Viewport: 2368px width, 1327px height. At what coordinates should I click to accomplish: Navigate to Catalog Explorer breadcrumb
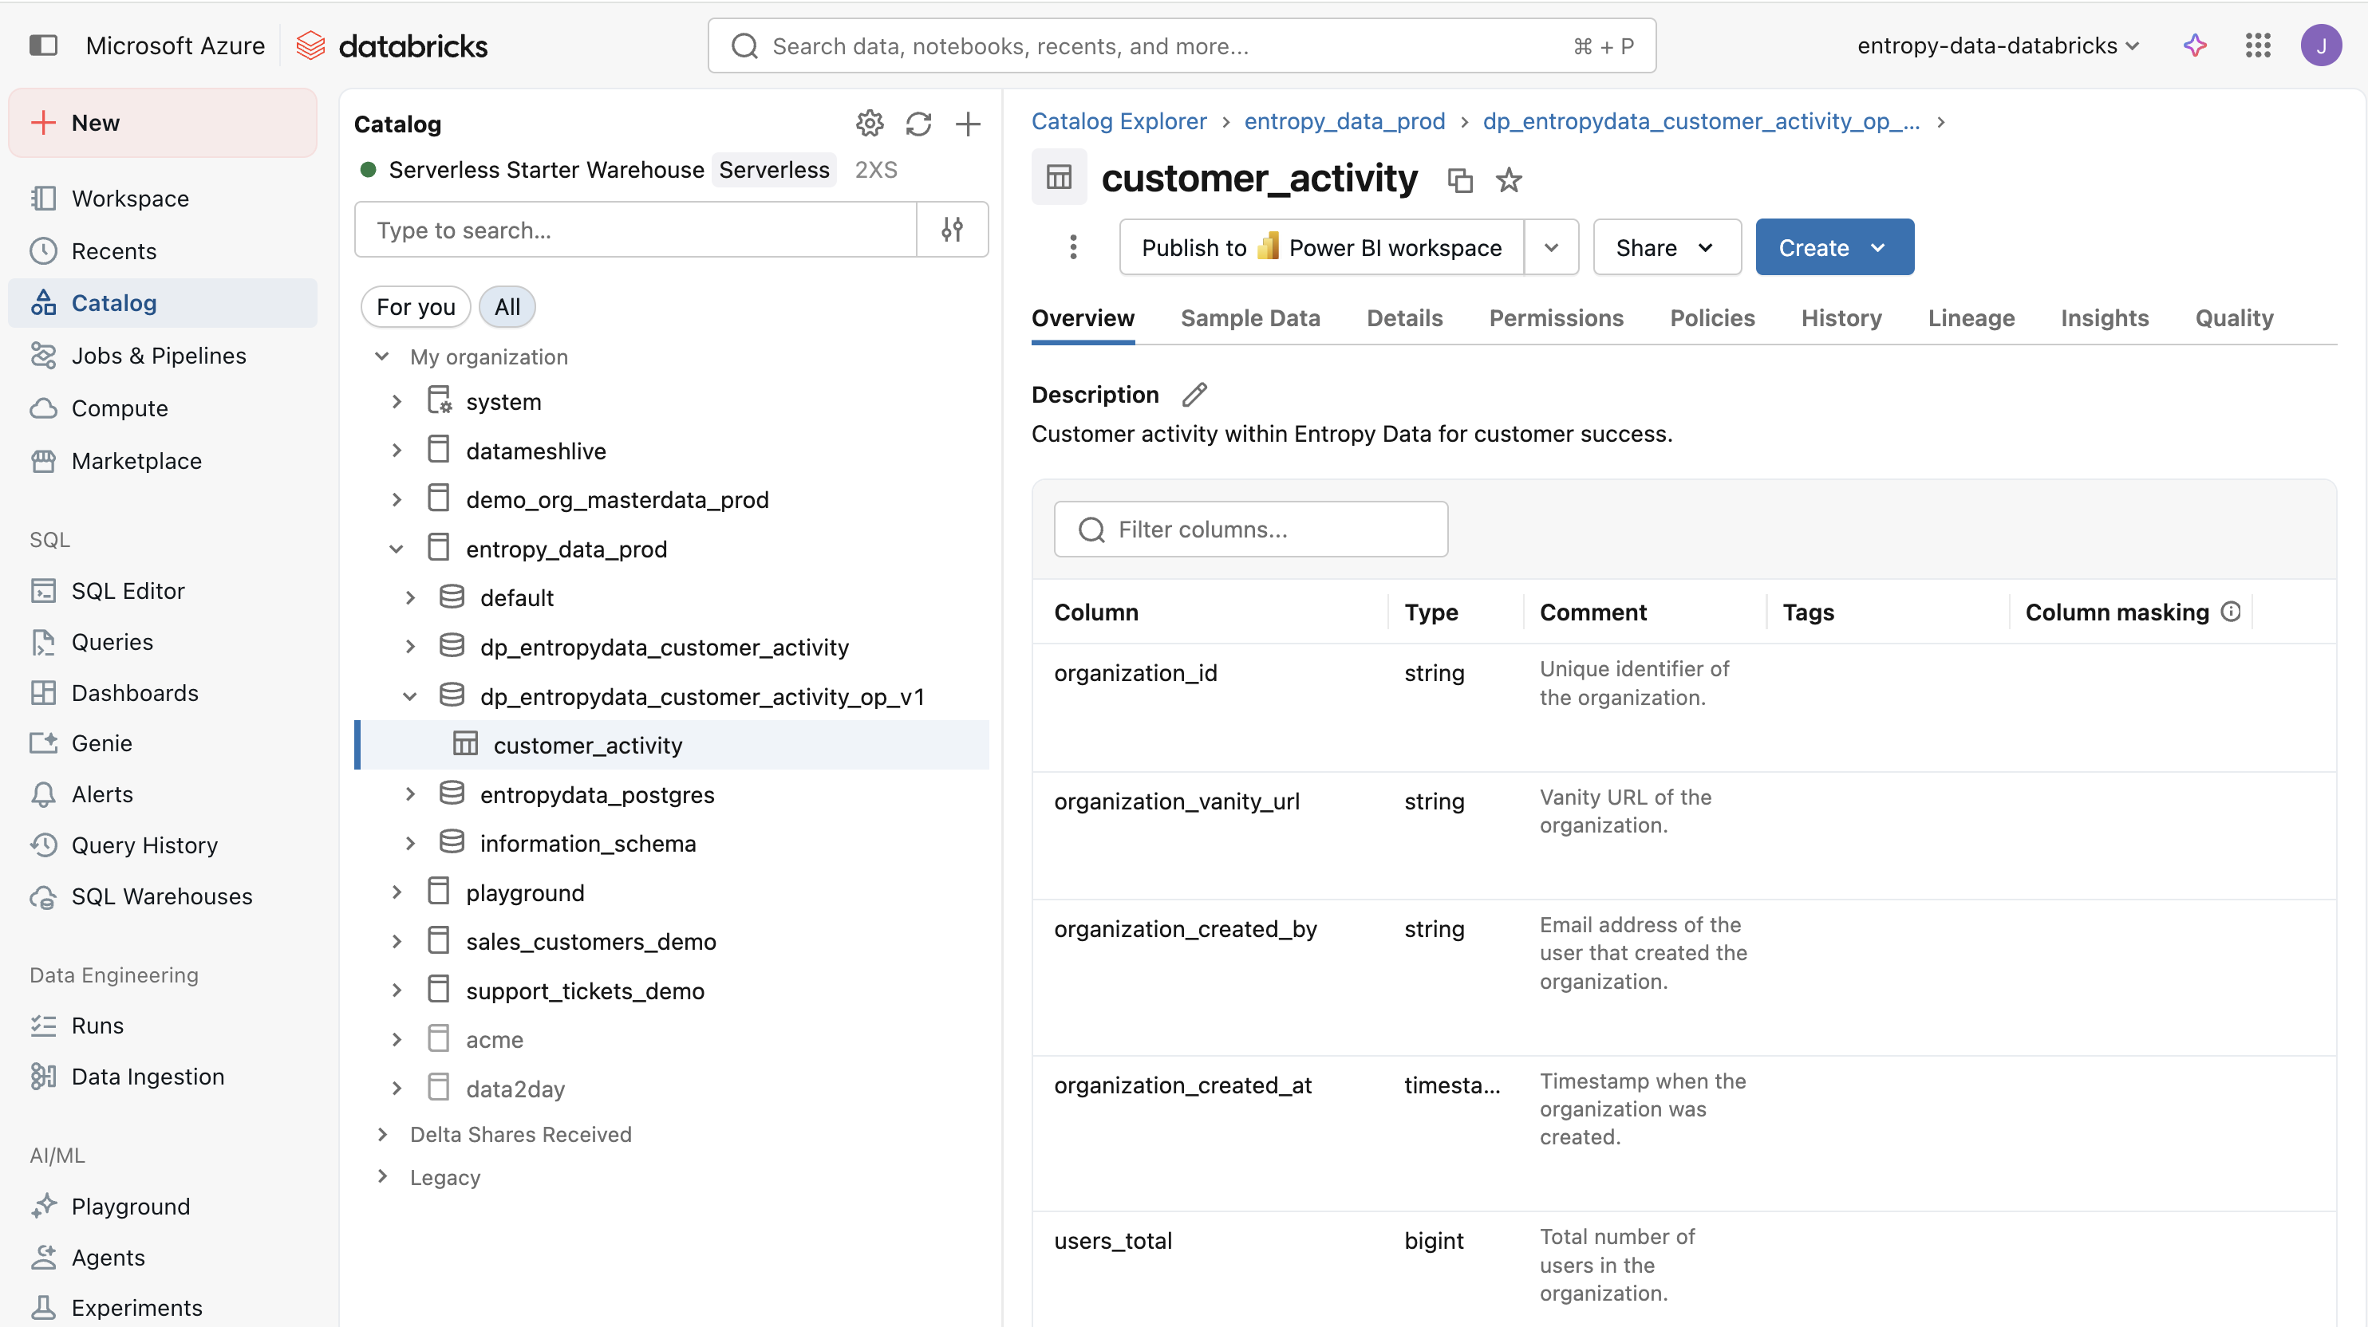pos(1119,120)
